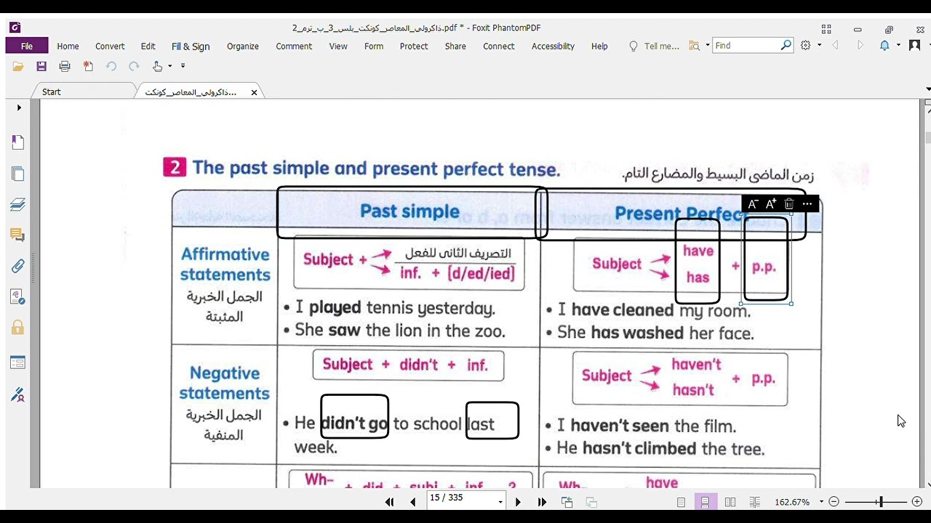Click the next search result arrow
Screen dimensions: 931x523
point(860,45)
